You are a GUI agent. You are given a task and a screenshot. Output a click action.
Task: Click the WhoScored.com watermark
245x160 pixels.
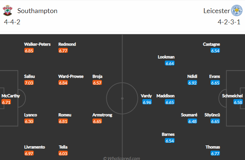coord(121,158)
